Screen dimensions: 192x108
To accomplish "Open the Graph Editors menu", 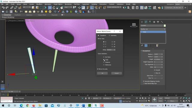I will pos(58,4).
